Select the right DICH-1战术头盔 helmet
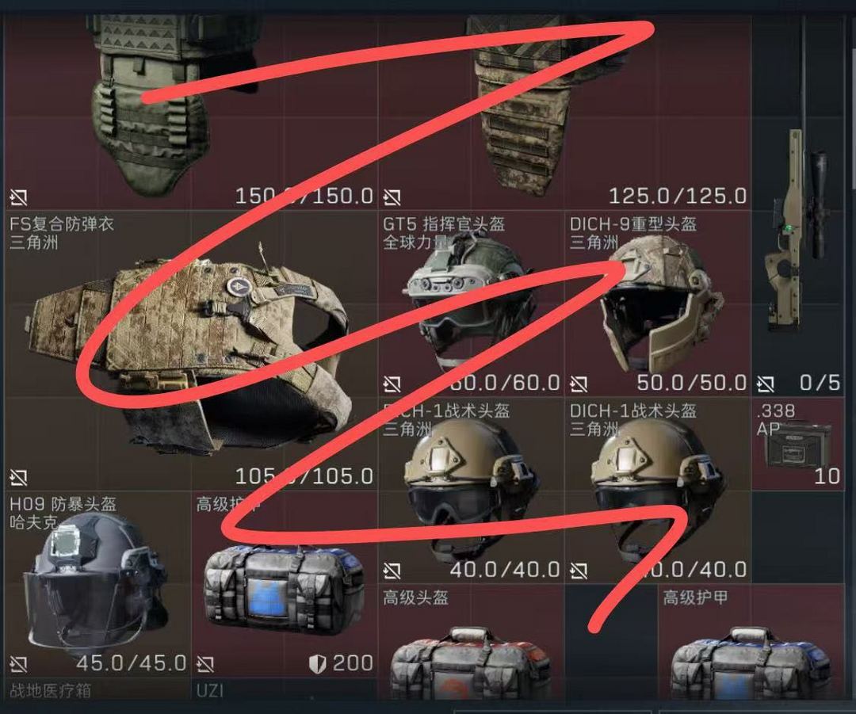This screenshot has height=714, width=856. 658,491
